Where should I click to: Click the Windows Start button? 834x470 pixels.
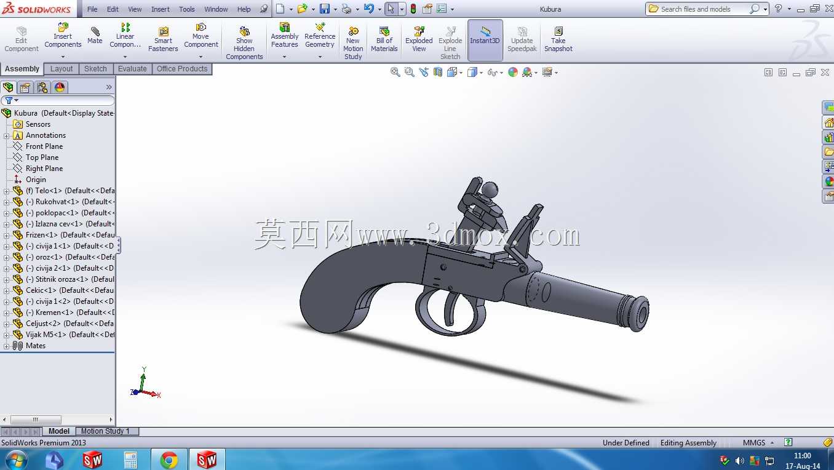[16, 460]
